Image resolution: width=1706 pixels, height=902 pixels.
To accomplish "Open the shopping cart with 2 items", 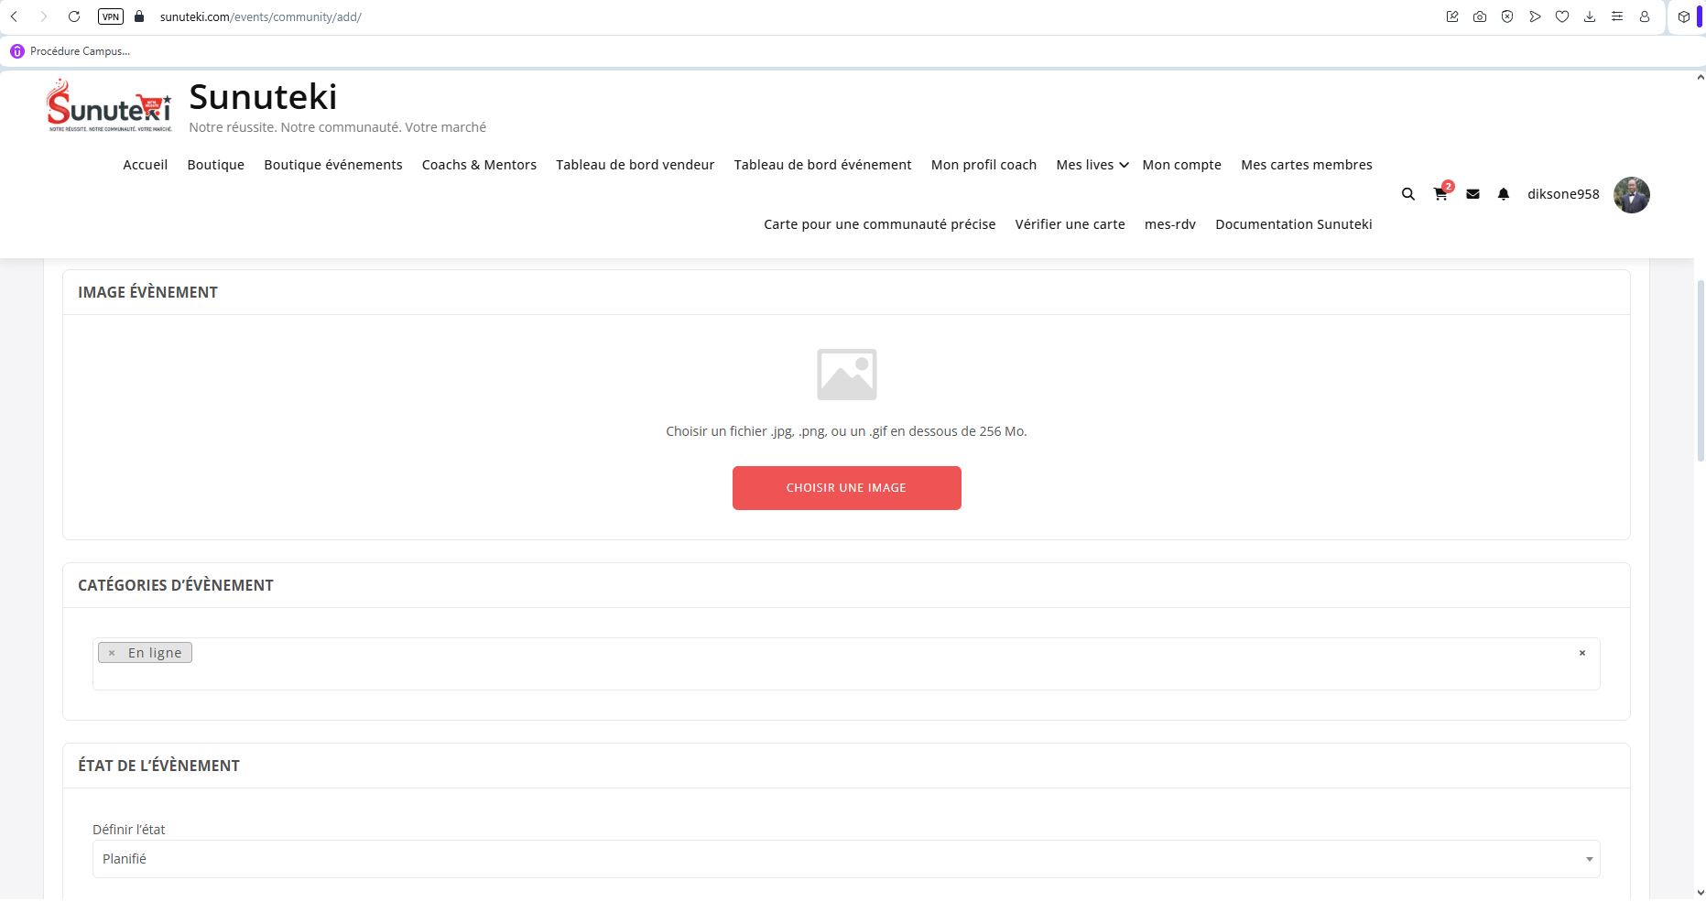I will (1440, 194).
